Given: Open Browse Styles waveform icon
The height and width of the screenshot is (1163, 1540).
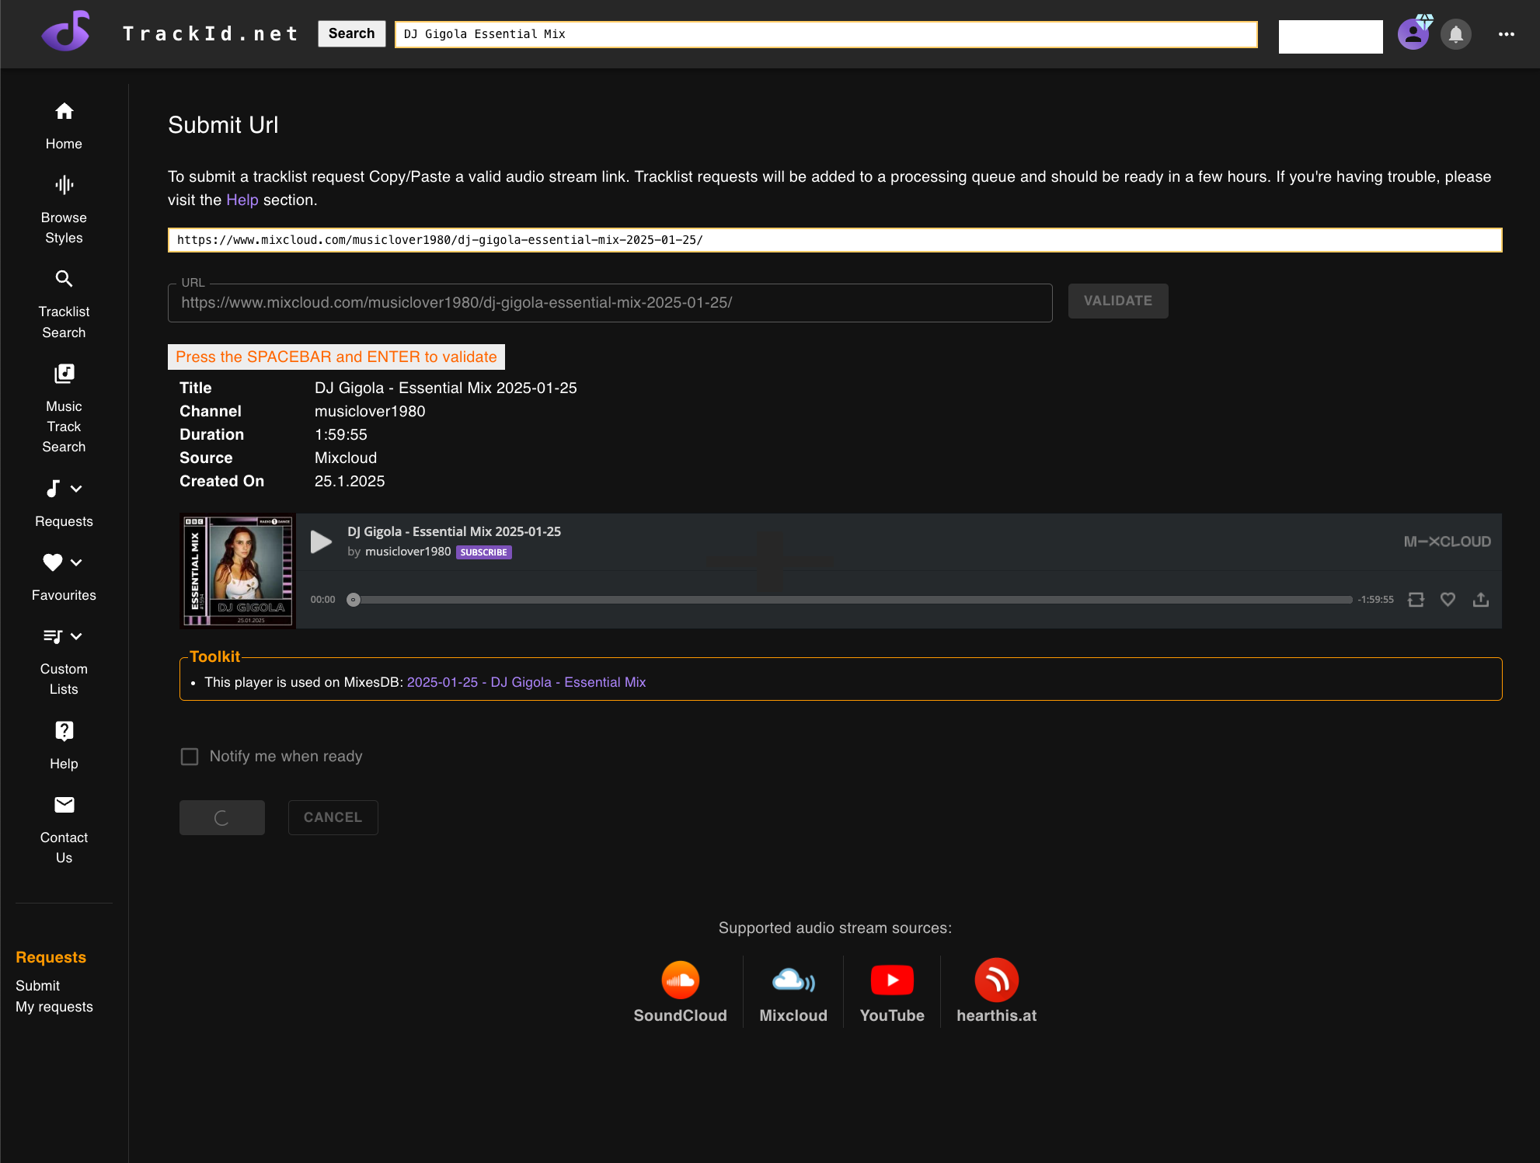Looking at the screenshot, I should click(x=64, y=185).
